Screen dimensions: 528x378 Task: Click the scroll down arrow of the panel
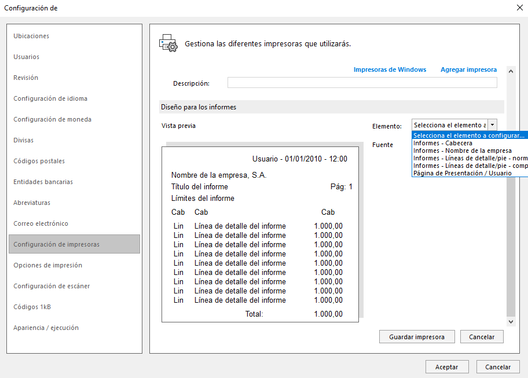[x=511, y=321]
